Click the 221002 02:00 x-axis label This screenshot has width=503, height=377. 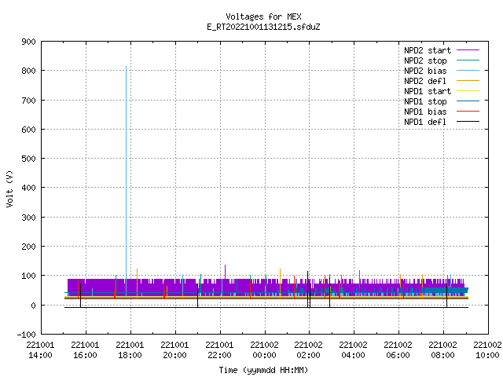(309, 350)
